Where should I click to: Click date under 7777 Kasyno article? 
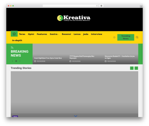coord(76,61)
